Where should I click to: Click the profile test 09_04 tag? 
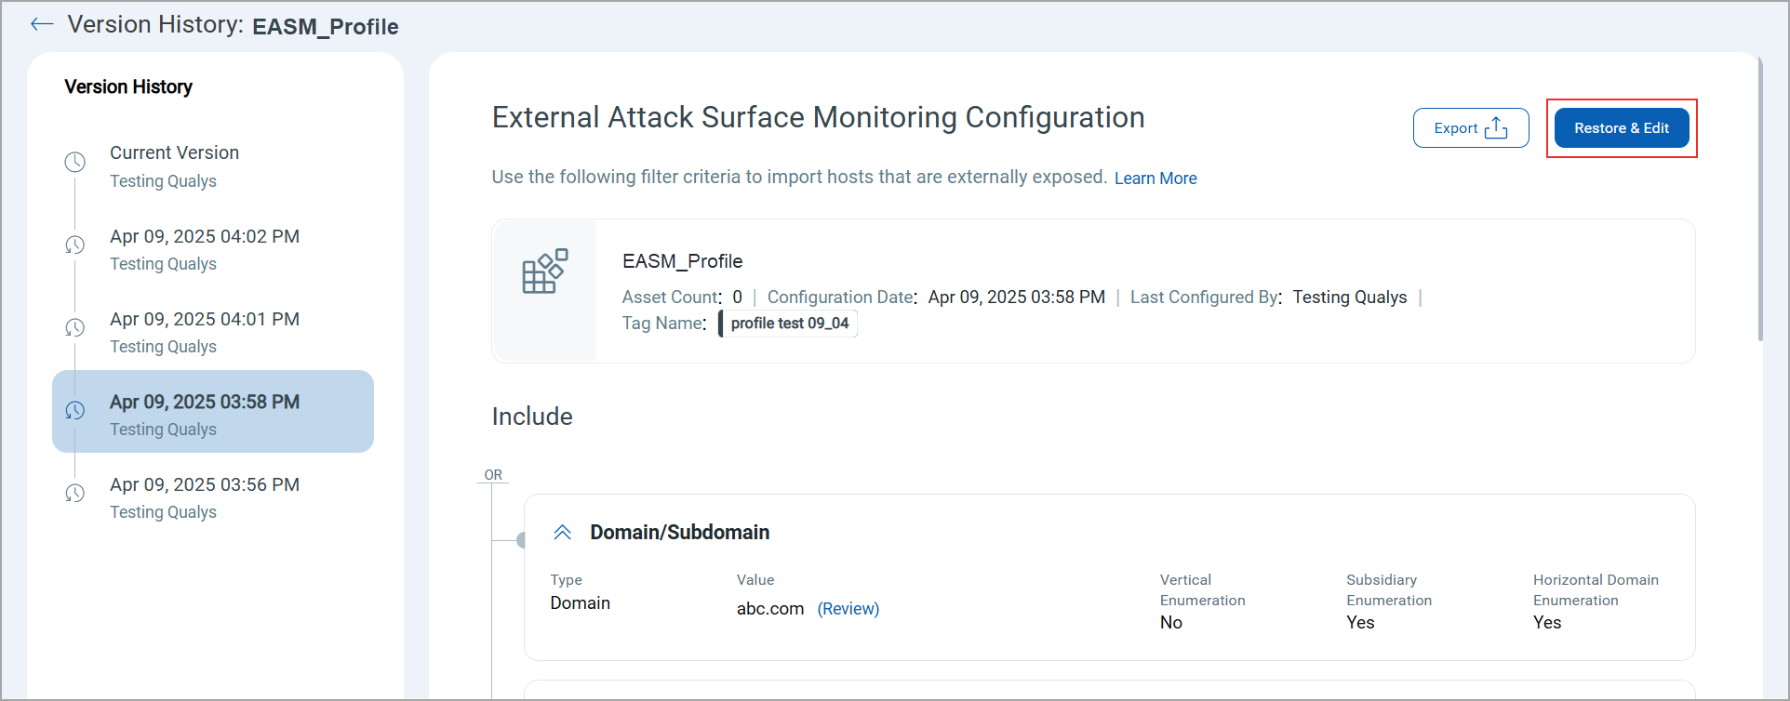(789, 324)
